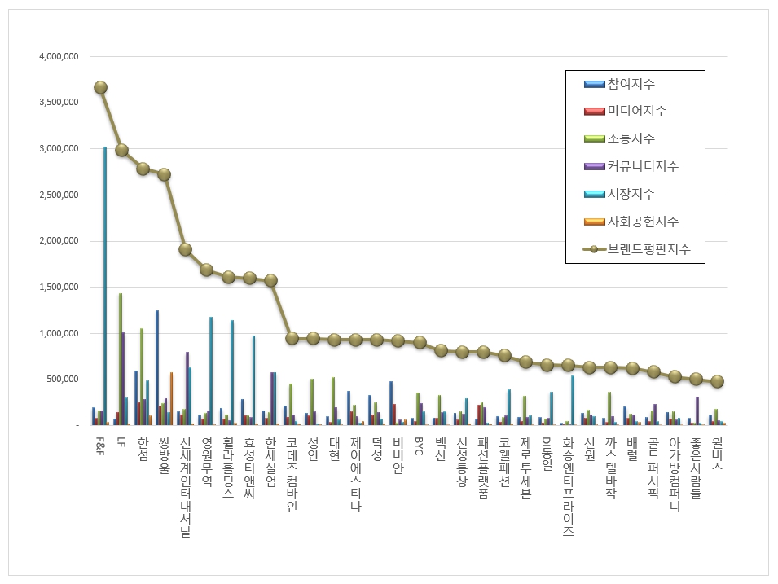778x584 pixels.
Task: Click the 사회공헌지수 legend color swatch
Action: click(594, 222)
